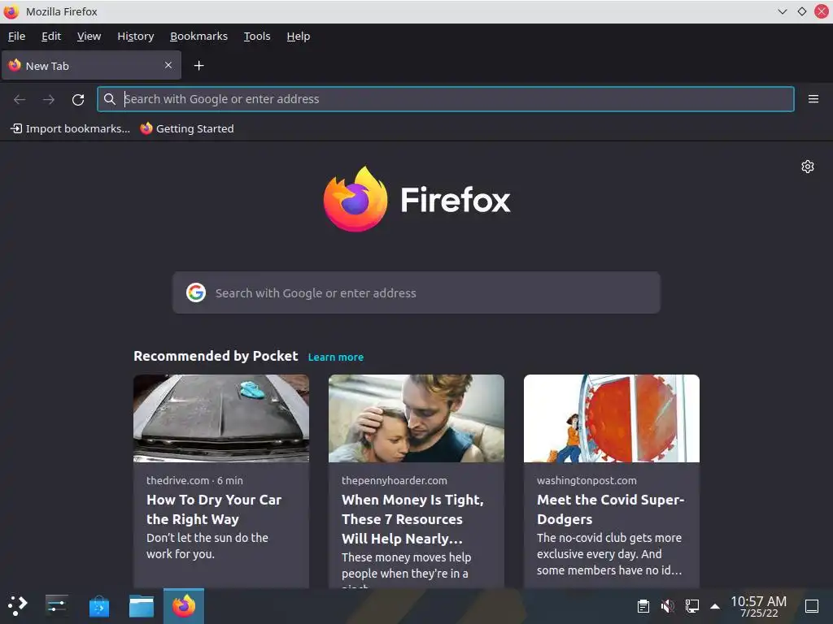Viewport: 833px width, 624px height.
Task: Click The no-covid club description text
Action: pos(608,554)
